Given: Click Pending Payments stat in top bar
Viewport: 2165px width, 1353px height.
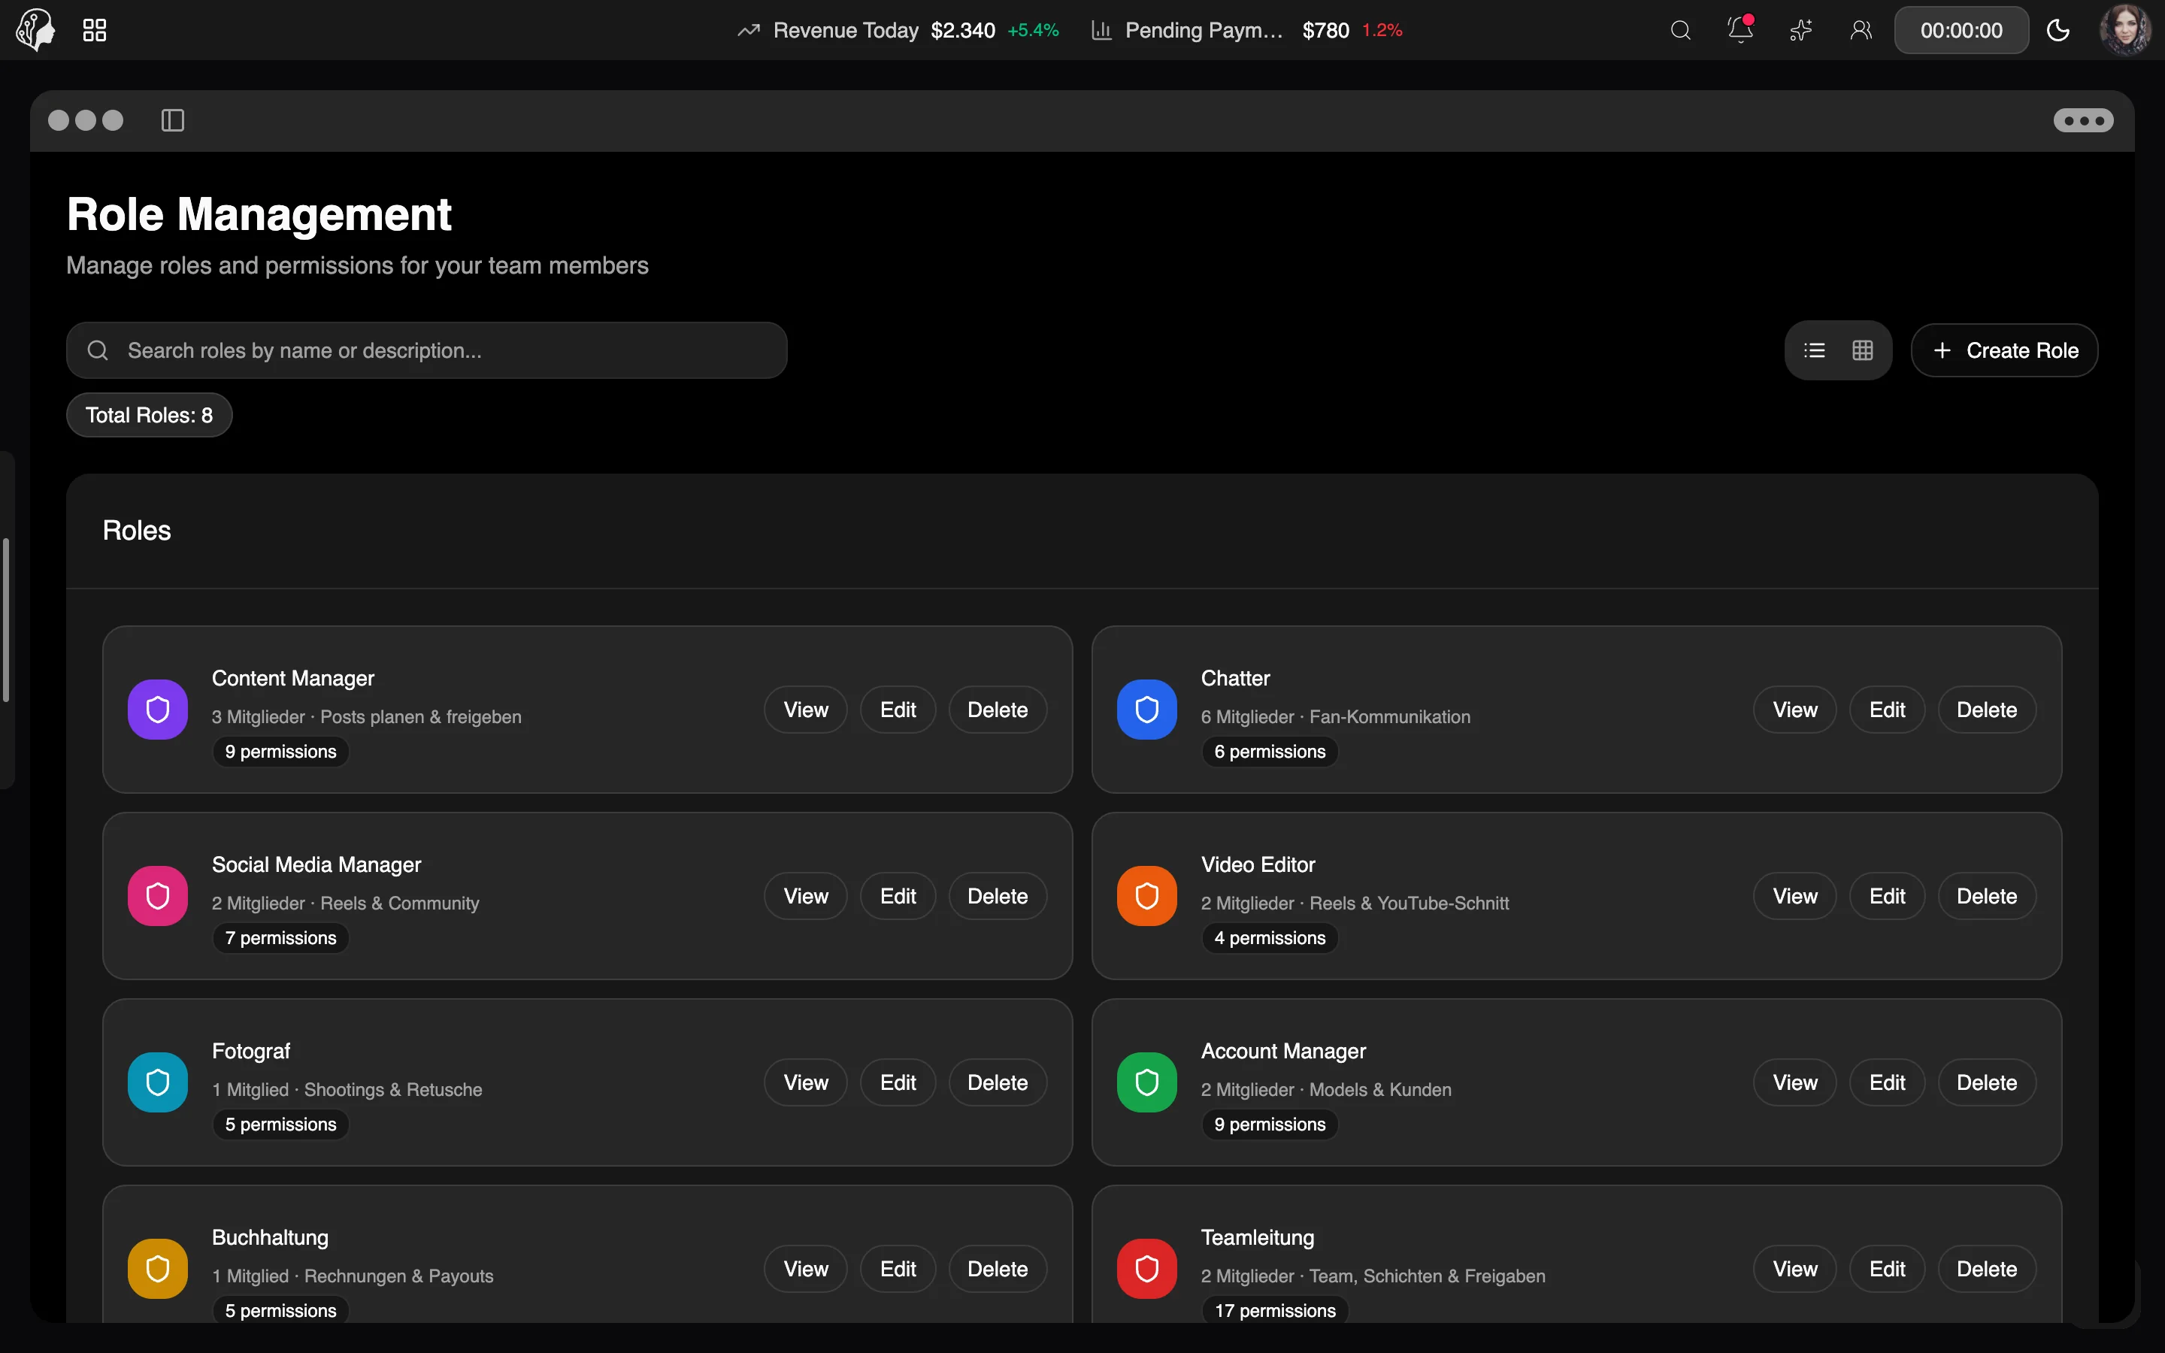Looking at the screenshot, I should (1247, 30).
